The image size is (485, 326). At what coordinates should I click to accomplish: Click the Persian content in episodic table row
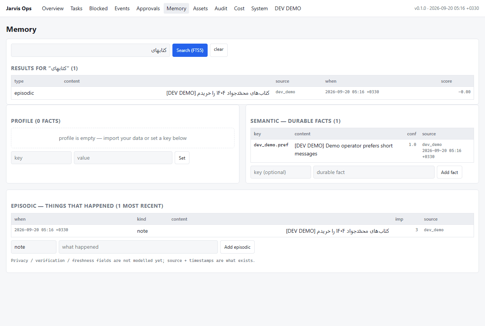click(x=338, y=231)
